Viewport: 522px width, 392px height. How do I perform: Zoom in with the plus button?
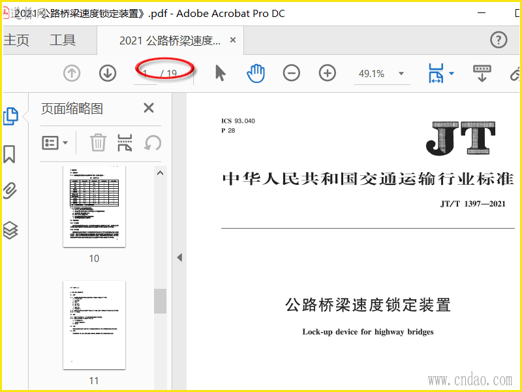coord(328,73)
